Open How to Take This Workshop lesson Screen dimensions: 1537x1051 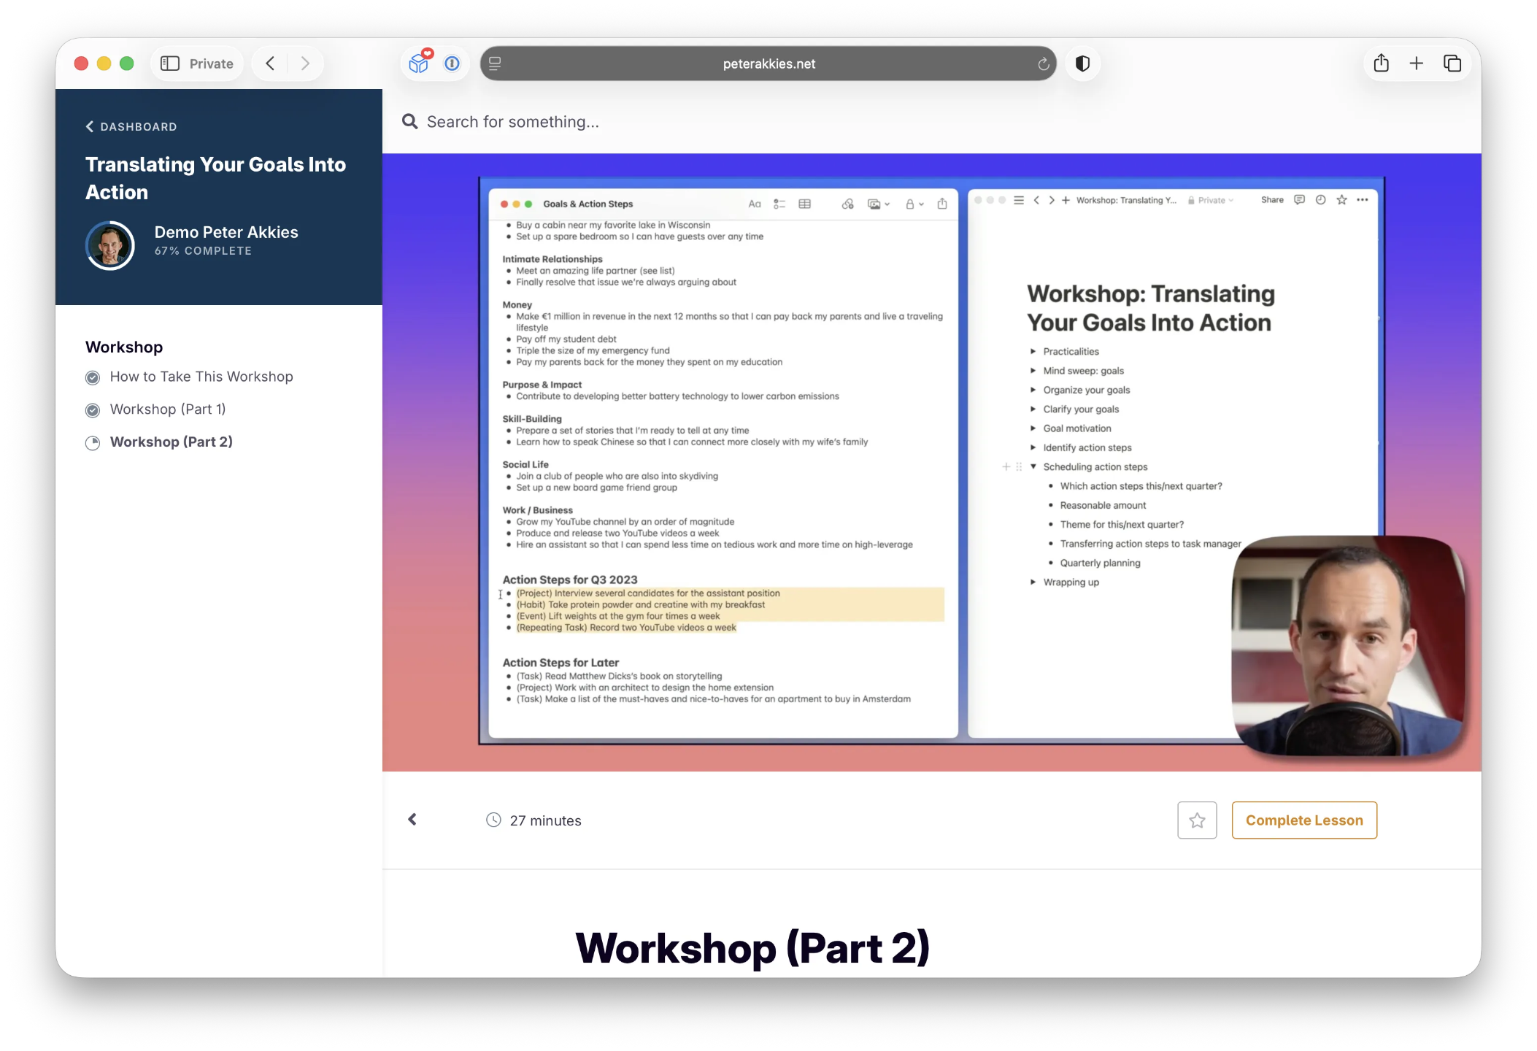(201, 377)
